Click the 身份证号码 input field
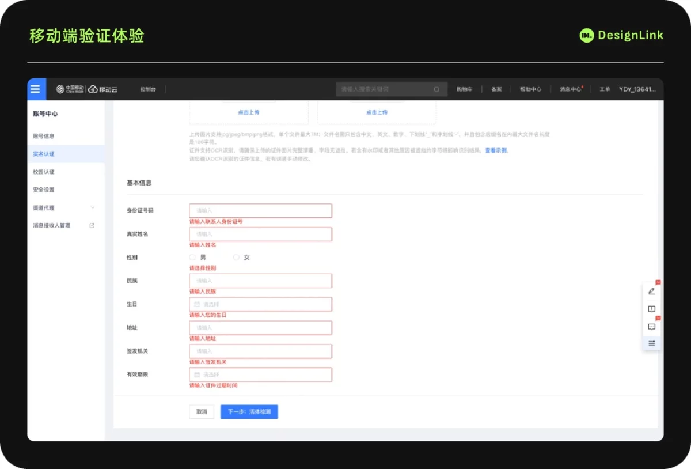Image resolution: width=691 pixels, height=469 pixels. 260,210
